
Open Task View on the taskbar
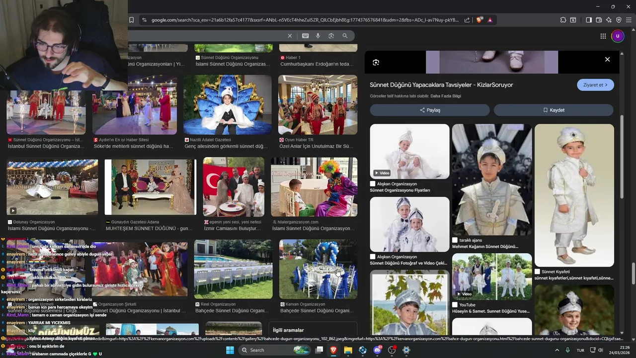pos(319,350)
